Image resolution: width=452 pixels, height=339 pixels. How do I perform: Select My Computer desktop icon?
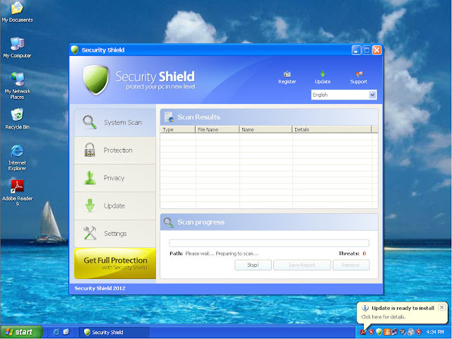pos(17,47)
